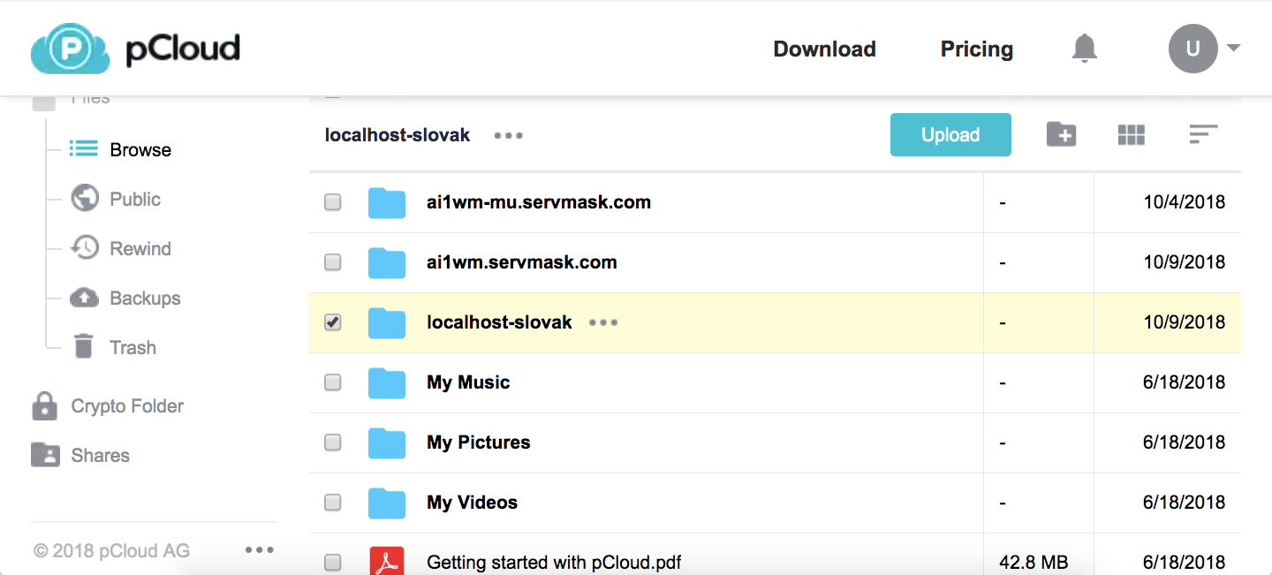Open footer more options next to copyright
This screenshot has width=1272, height=575.
pyautogui.click(x=259, y=550)
